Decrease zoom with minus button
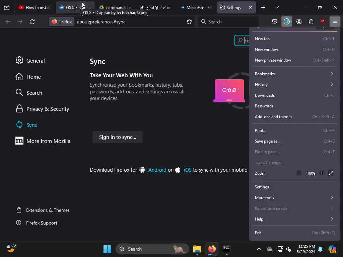 [x=299, y=173]
